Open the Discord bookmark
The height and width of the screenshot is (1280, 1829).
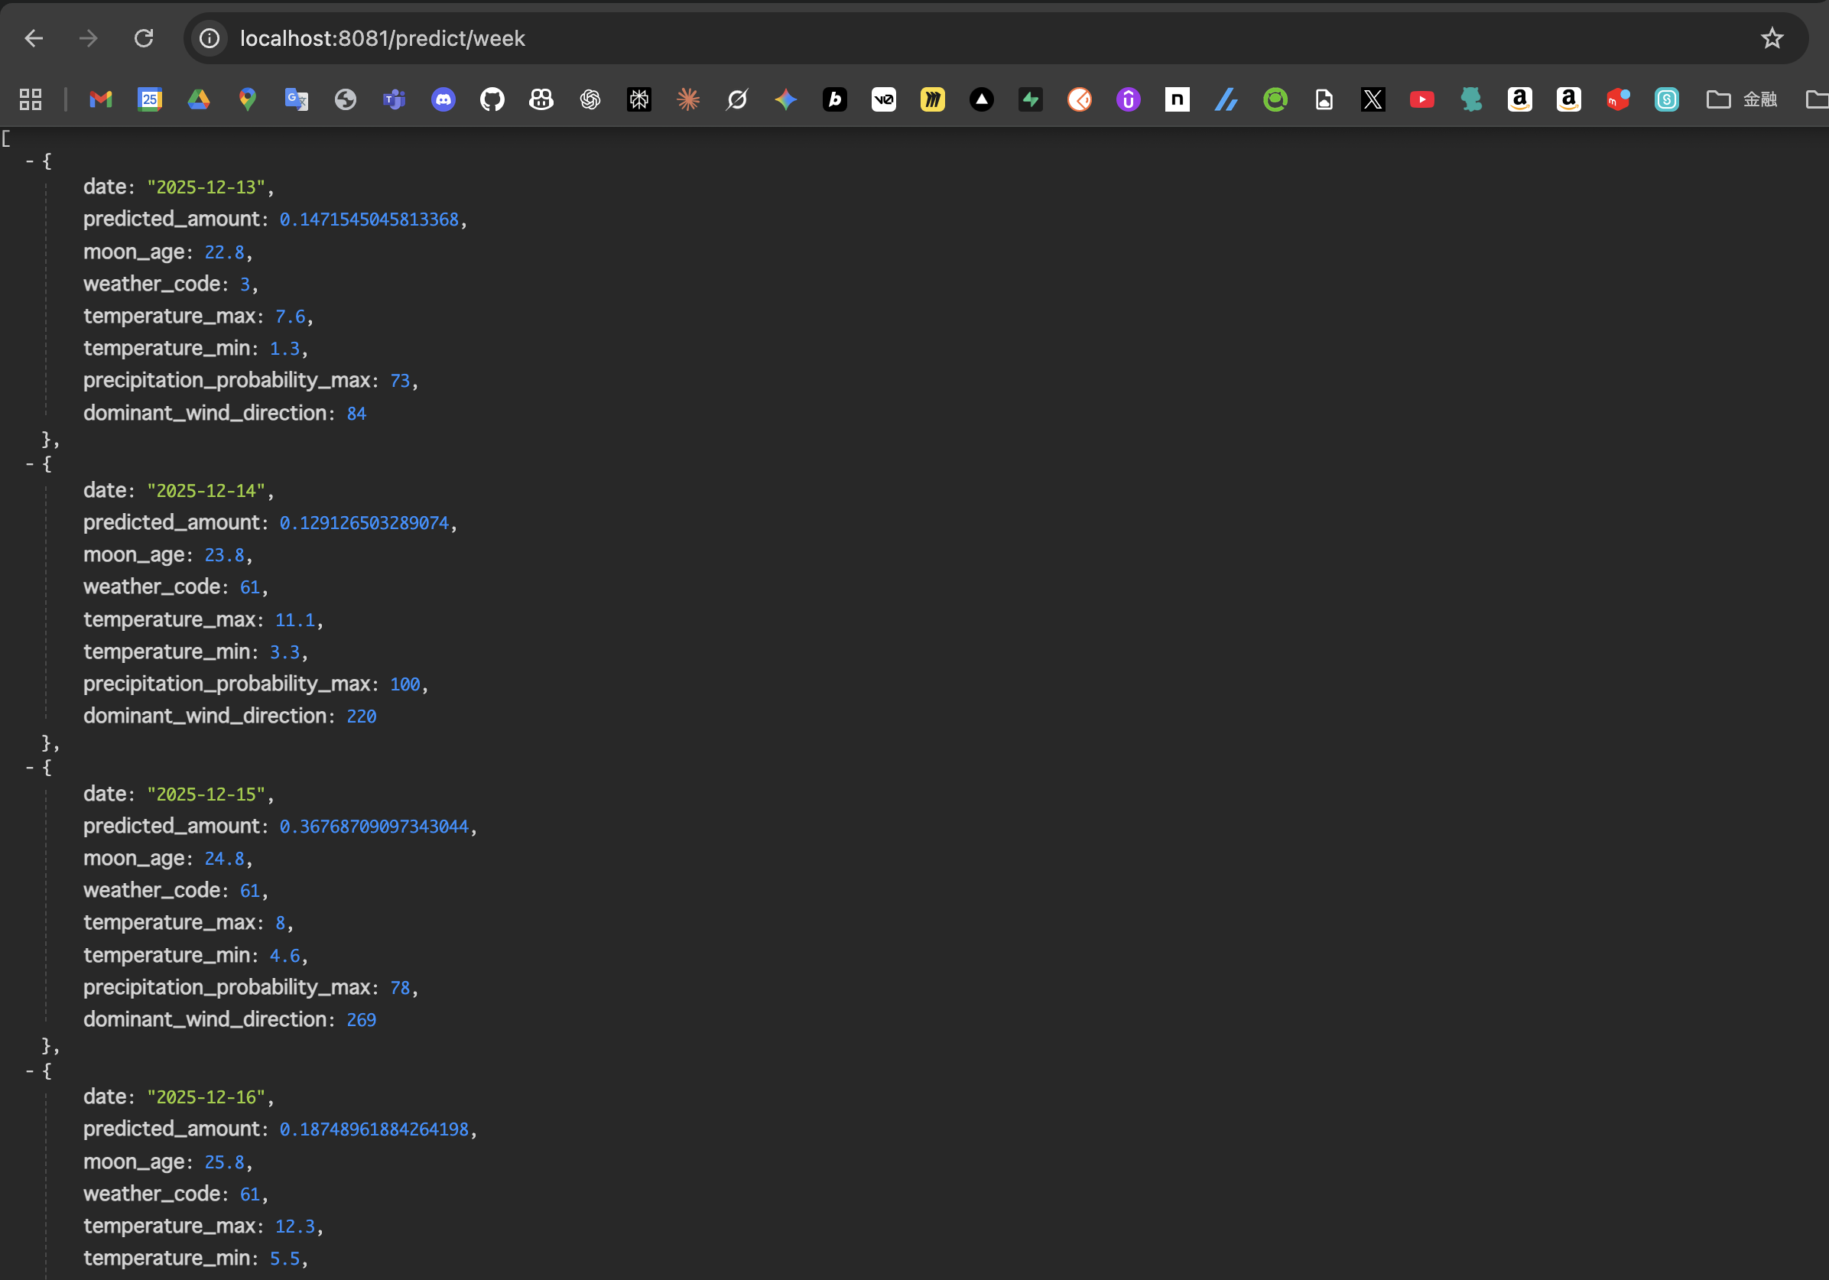click(x=443, y=99)
